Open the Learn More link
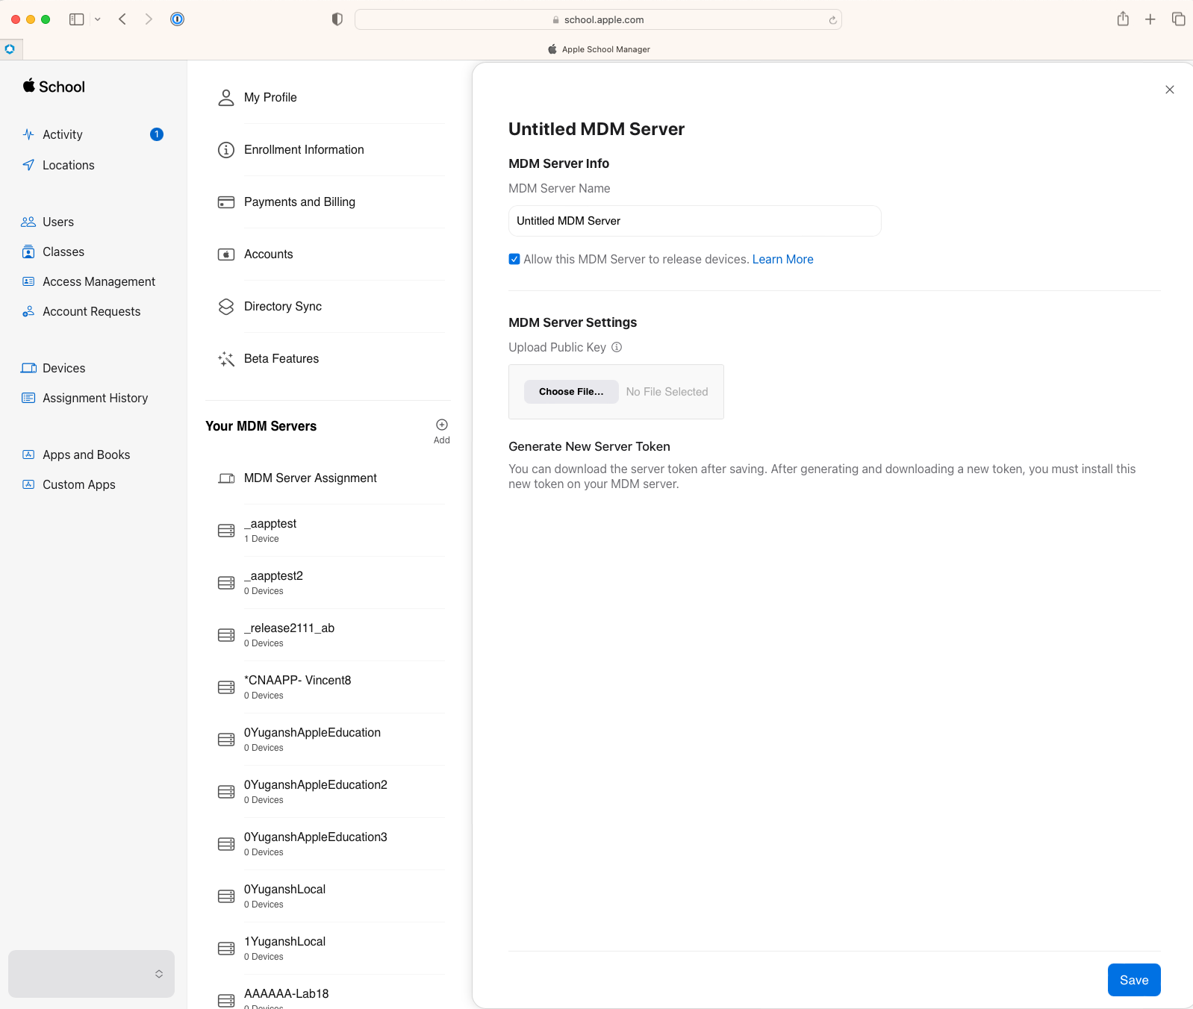This screenshot has width=1193, height=1009. (782, 259)
